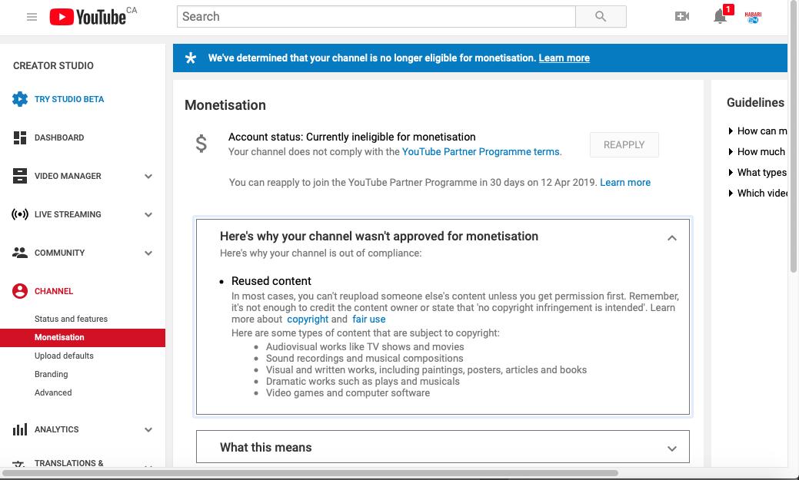This screenshot has width=799, height=480.
Task: Select Upload defaults
Action: coord(64,356)
